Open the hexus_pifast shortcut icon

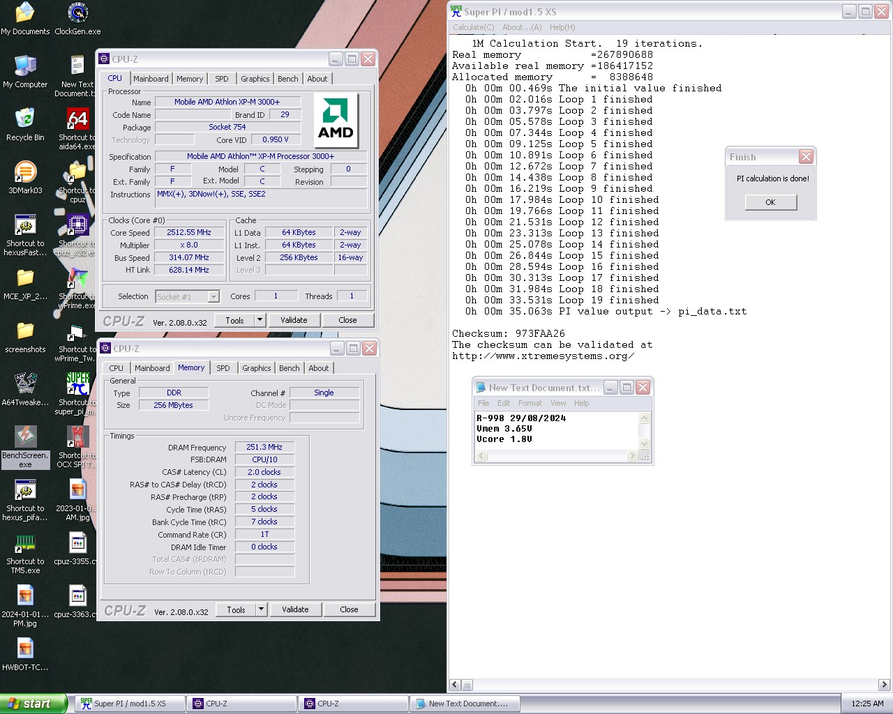coord(25,499)
